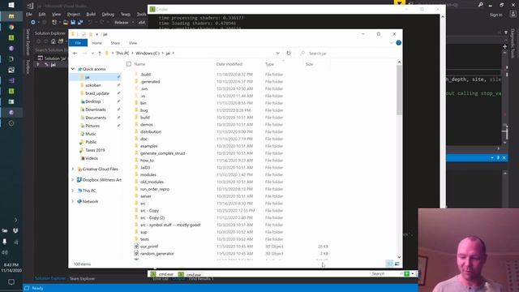Click the .build folder icon
Image resolution: width=519 pixels, height=292 pixels.
[x=136, y=74]
